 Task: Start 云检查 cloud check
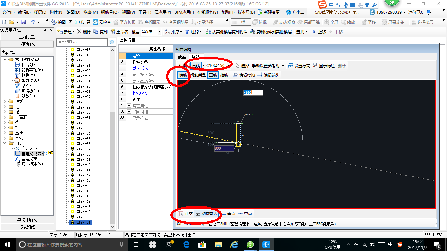pos(102,22)
